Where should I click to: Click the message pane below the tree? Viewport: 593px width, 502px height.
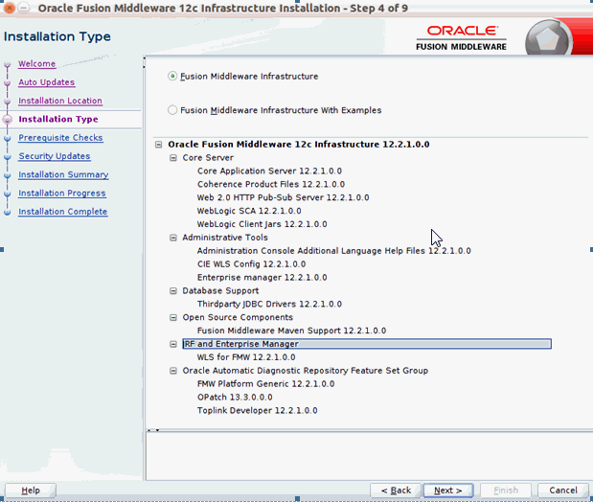pyautogui.click(x=369, y=457)
